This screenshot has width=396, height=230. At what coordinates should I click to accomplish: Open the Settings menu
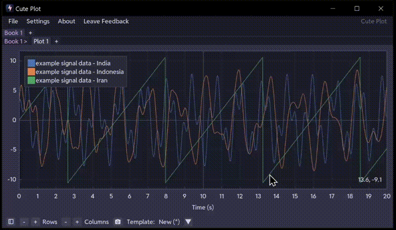(x=38, y=21)
